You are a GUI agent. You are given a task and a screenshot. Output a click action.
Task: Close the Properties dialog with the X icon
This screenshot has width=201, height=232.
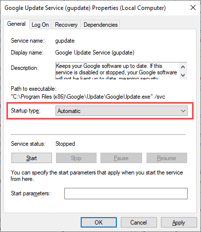pos(193,7)
